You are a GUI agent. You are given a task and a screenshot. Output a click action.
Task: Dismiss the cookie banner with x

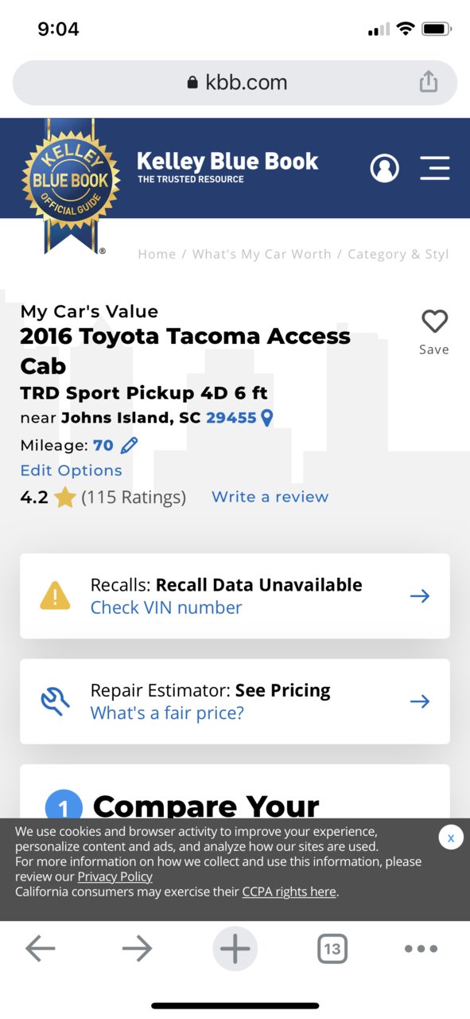coord(451,837)
